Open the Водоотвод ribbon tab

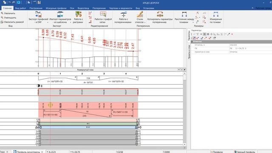pyautogui.click(x=83, y=8)
